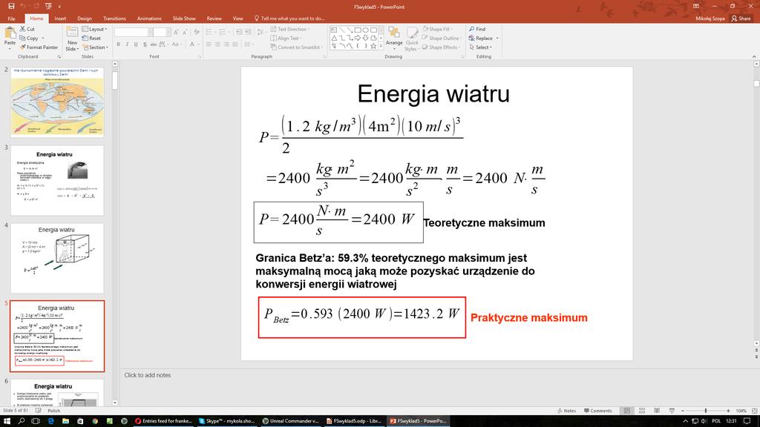Open File Explorer from taskbar

tap(65, 421)
